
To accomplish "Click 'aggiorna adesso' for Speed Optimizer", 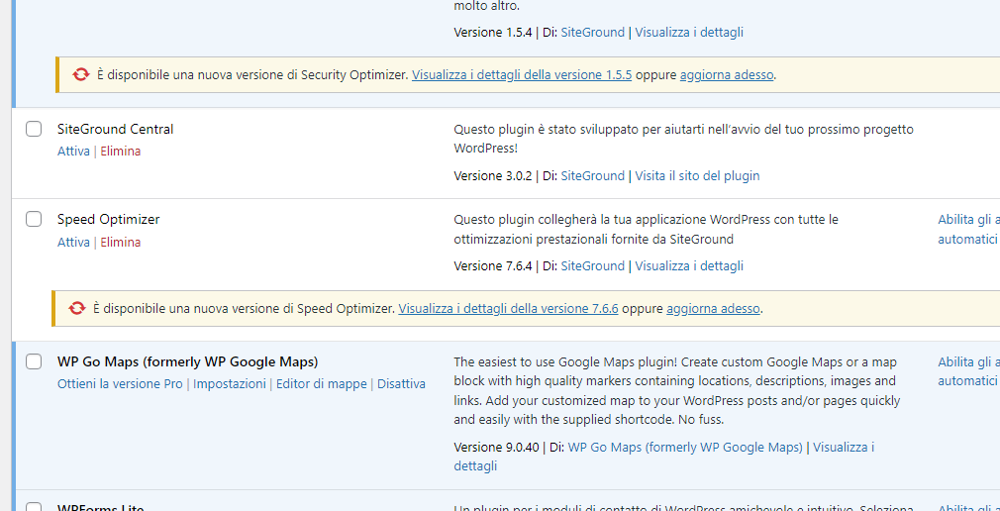I will [x=713, y=309].
